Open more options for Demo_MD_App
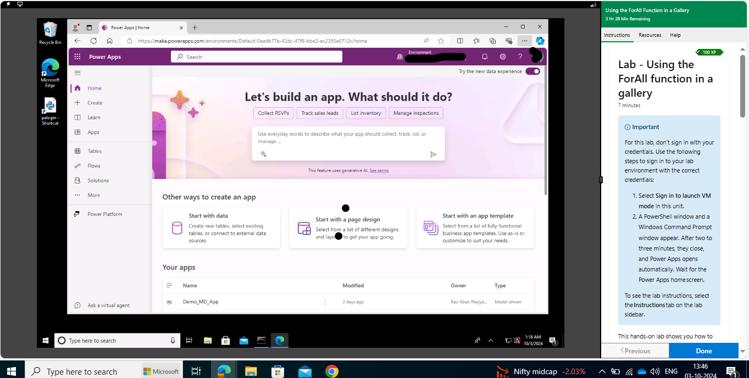 click(325, 302)
